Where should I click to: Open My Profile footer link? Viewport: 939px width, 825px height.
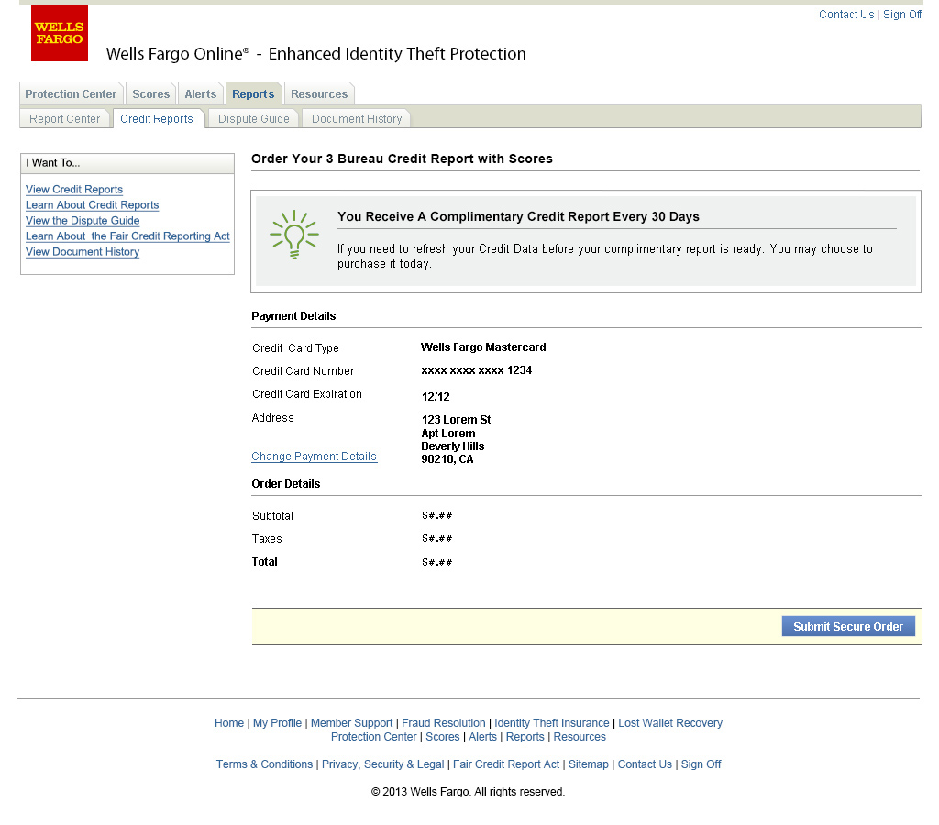click(x=277, y=722)
